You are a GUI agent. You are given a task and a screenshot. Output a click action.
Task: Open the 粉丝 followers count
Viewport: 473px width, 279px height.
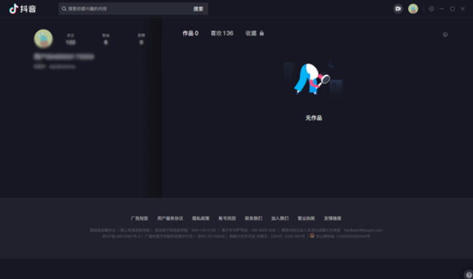point(106,39)
